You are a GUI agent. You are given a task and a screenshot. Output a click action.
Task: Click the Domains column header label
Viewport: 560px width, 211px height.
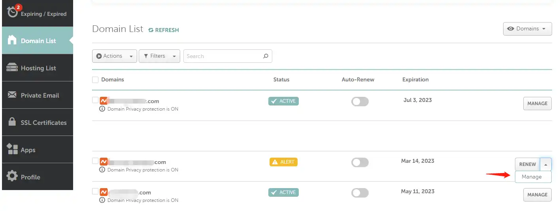[x=113, y=79]
